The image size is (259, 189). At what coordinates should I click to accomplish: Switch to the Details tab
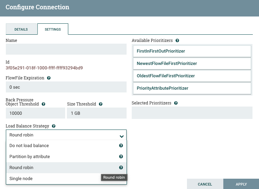[21, 30]
